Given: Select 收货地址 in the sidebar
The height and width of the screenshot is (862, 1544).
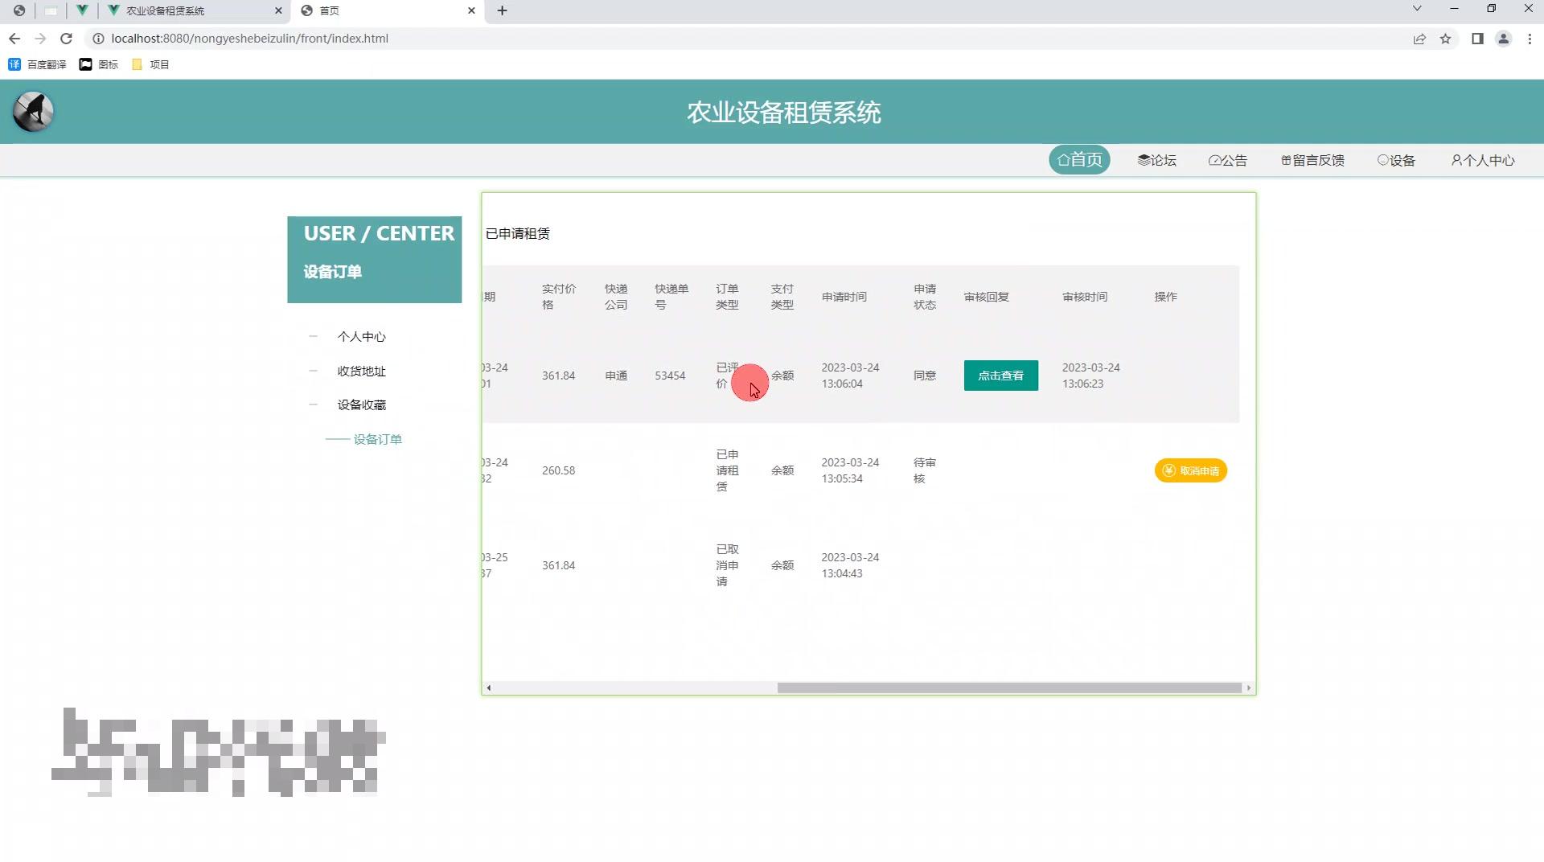Looking at the screenshot, I should 361,371.
